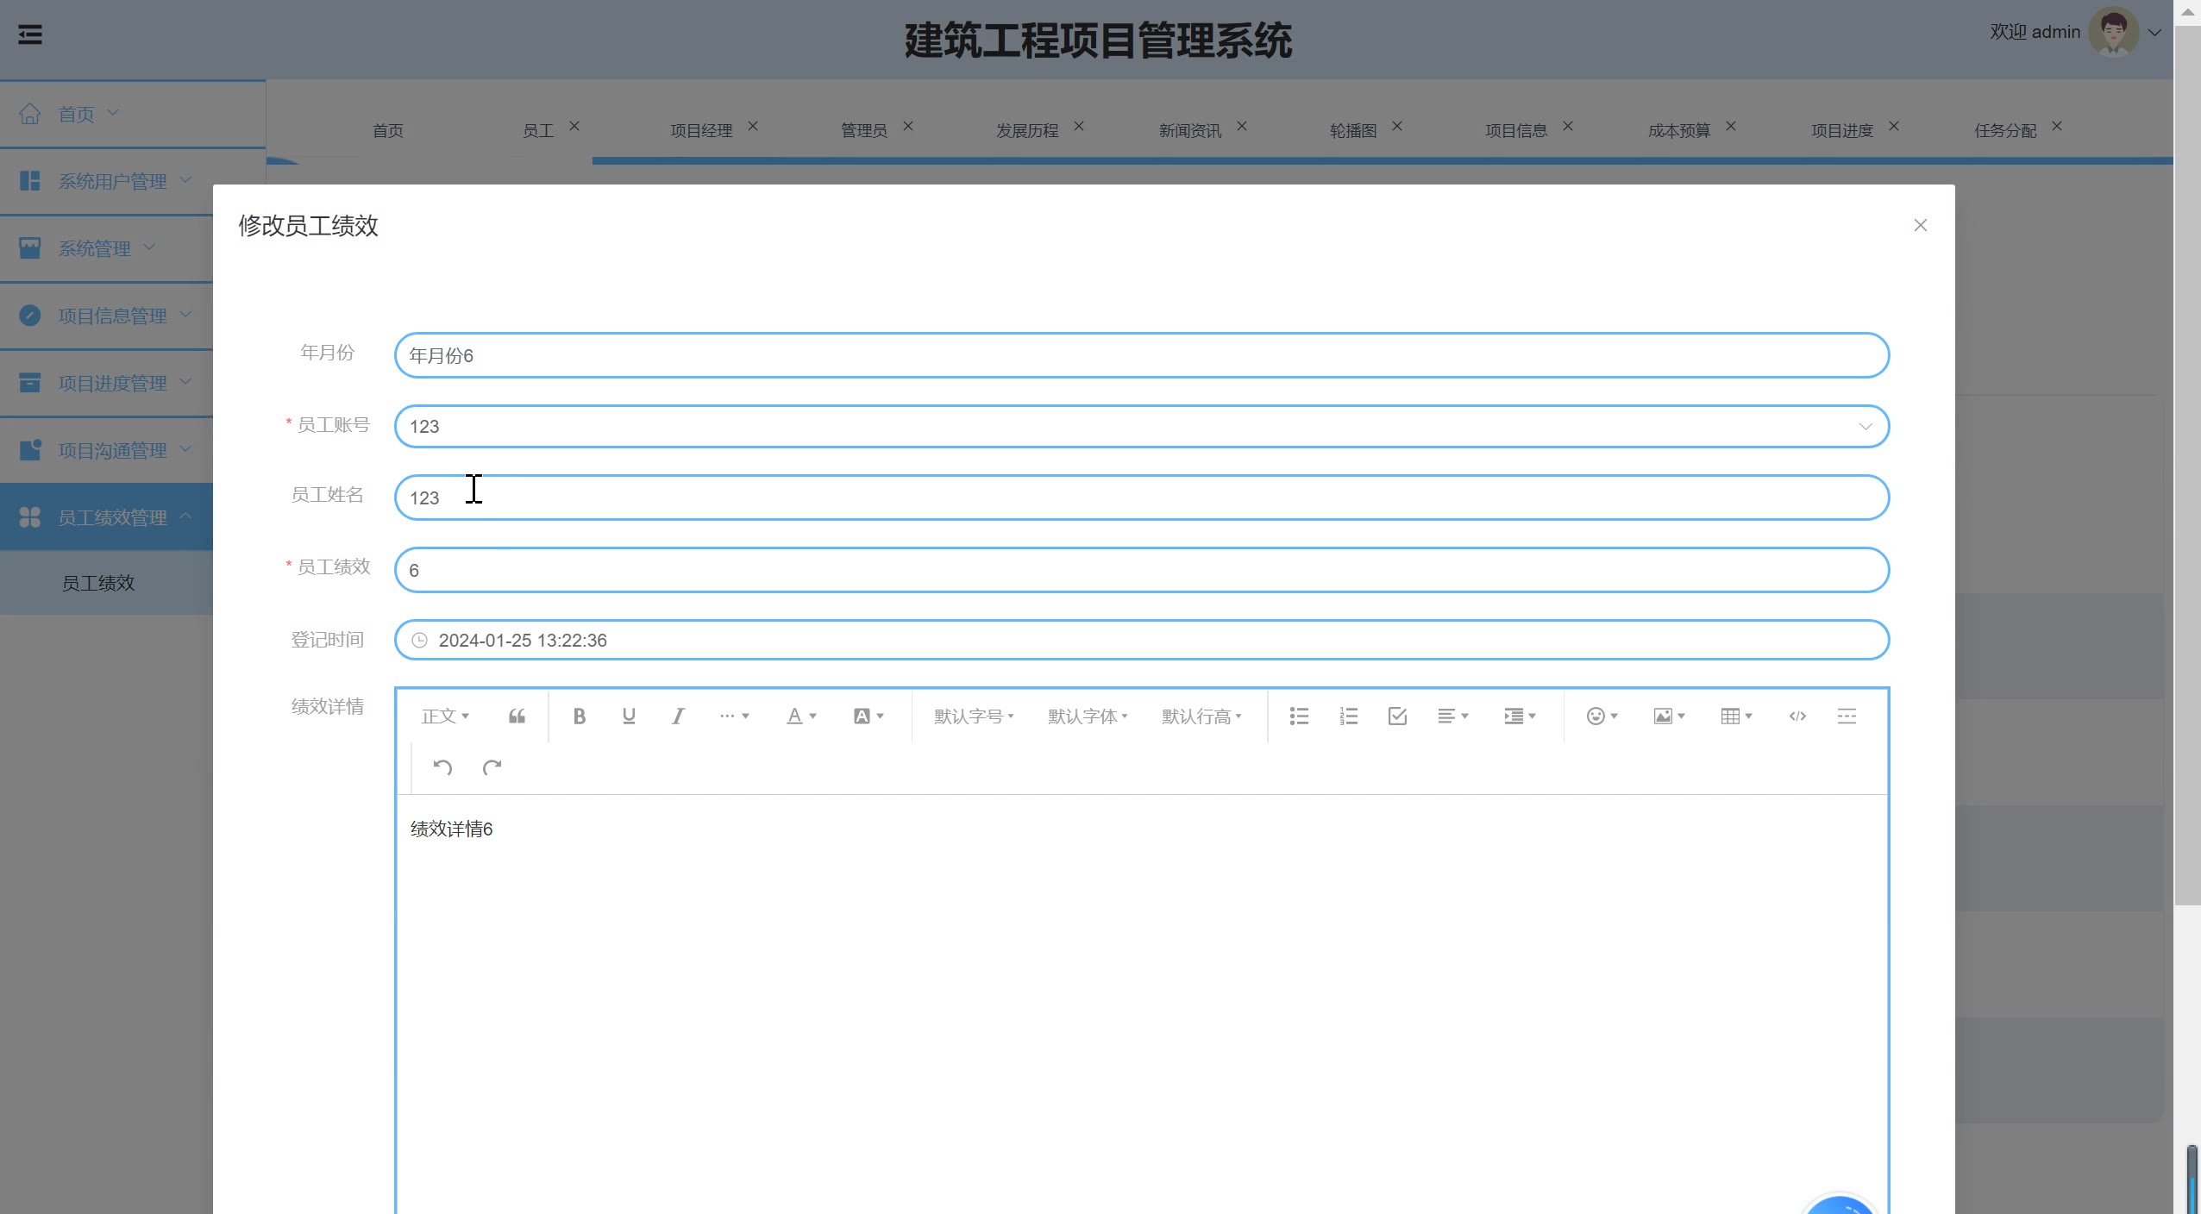This screenshot has width=2201, height=1214.
Task: Switch to the 项目信息 tab
Action: pos(1515,130)
